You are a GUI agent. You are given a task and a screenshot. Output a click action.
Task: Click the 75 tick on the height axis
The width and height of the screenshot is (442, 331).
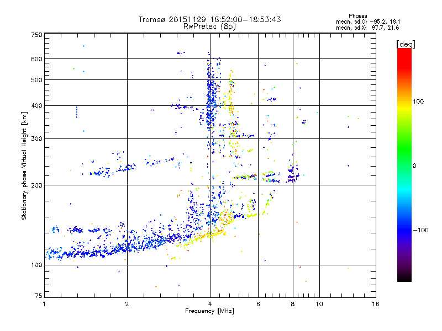(39, 297)
